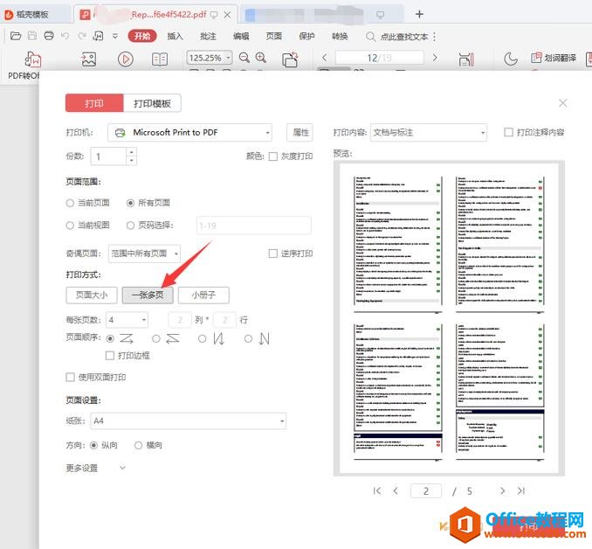
Task: Click the night mode moon icon
Action: [511, 59]
